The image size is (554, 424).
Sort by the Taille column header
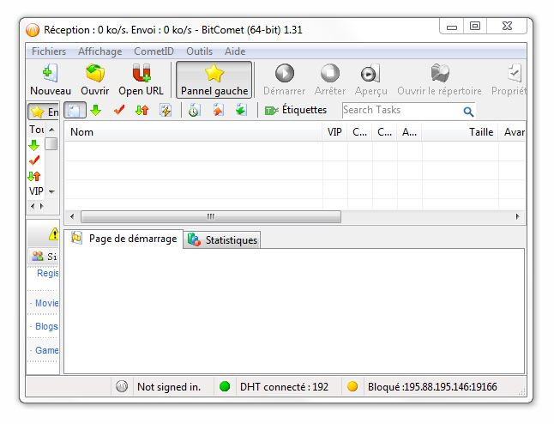(460, 132)
